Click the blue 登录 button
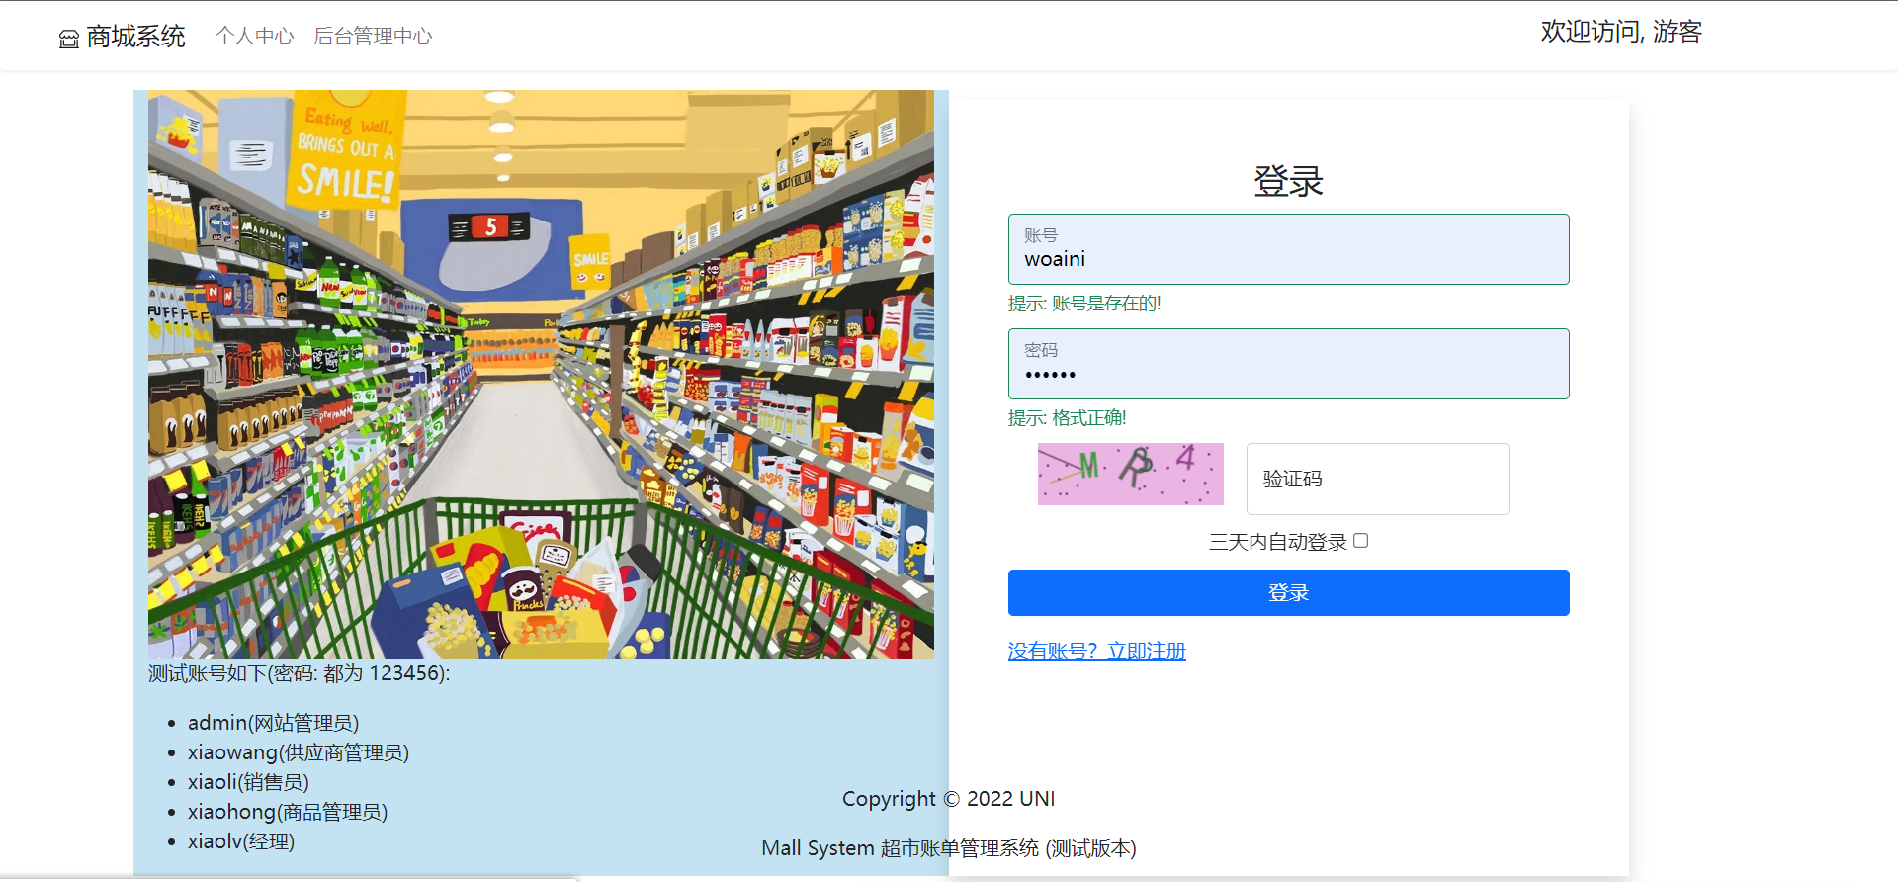 [1289, 592]
